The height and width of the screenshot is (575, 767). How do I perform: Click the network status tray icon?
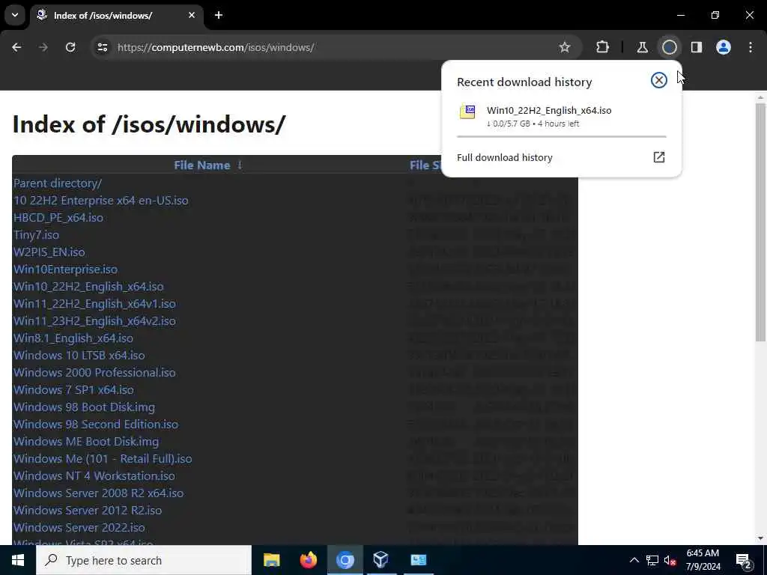point(652,560)
